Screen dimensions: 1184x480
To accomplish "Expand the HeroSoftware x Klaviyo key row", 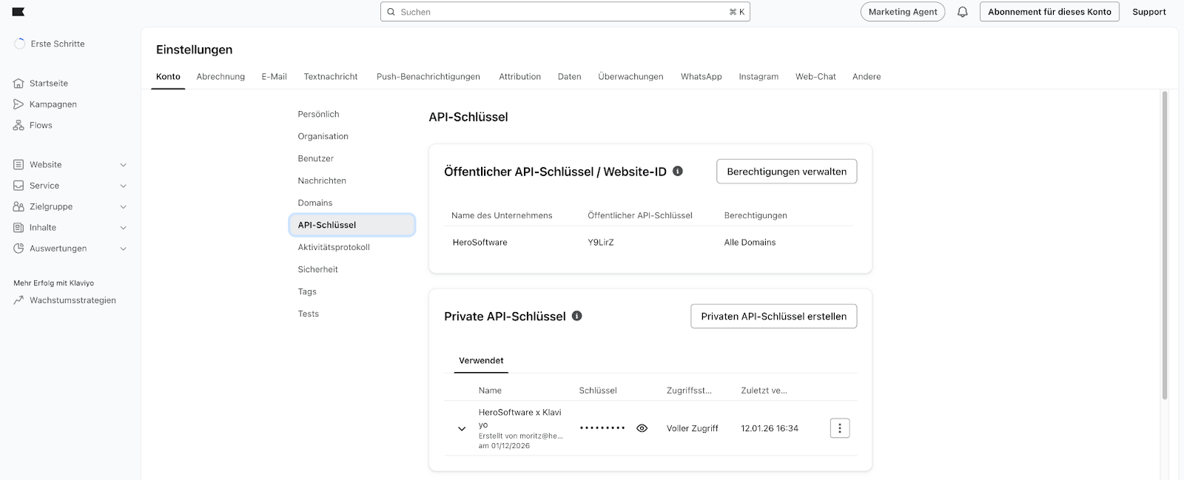I will click(x=462, y=429).
